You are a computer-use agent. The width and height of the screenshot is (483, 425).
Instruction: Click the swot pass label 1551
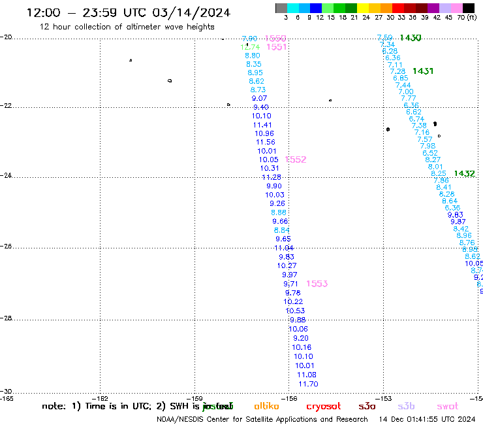click(277, 47)
